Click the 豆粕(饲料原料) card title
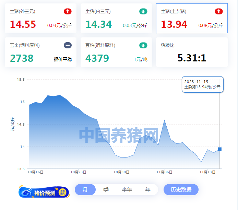Viewport: 238px width, 210px height. [x=100, y=45]
